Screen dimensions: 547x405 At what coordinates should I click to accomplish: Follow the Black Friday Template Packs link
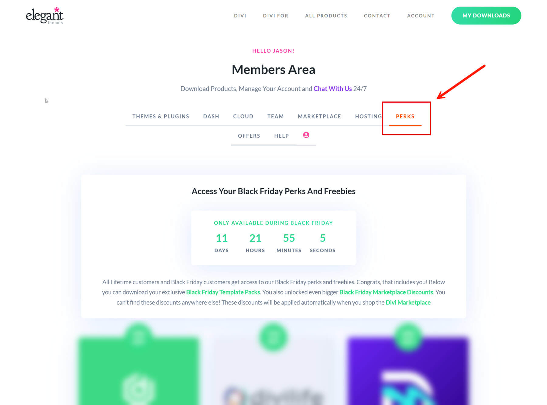click(x=223, y=292)
